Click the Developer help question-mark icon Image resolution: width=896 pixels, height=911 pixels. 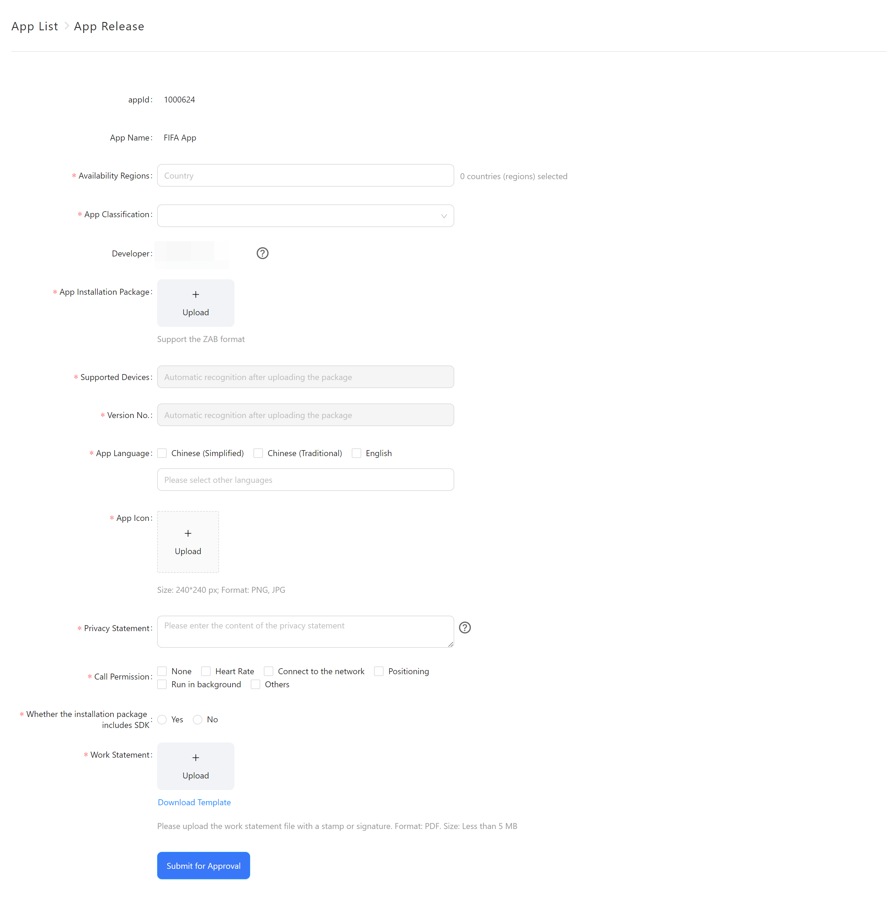coord(262,253)
